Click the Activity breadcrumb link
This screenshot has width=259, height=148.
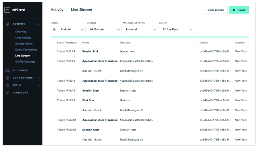pos(57,10)
